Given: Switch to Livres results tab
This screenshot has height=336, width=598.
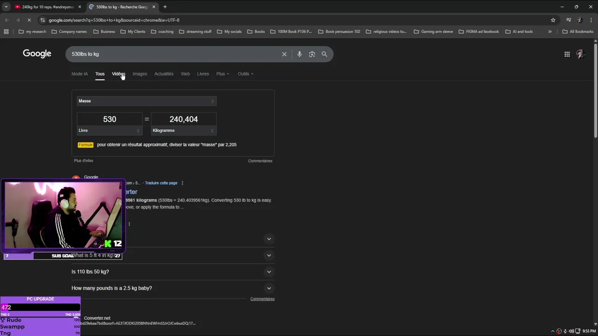Looking at the screenshot, I should point(203,74).
